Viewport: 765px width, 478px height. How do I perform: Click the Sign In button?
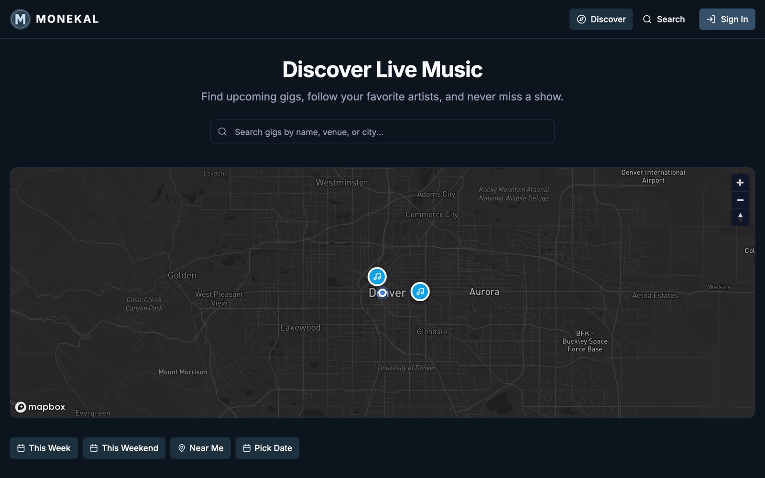pos(727,19)
